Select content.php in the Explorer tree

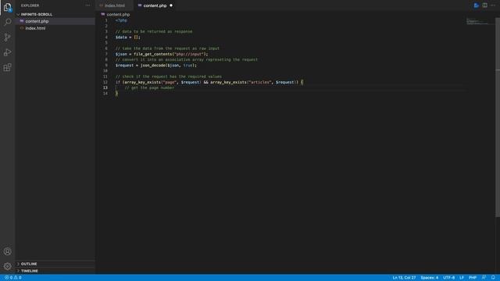(x=55, y=21)
